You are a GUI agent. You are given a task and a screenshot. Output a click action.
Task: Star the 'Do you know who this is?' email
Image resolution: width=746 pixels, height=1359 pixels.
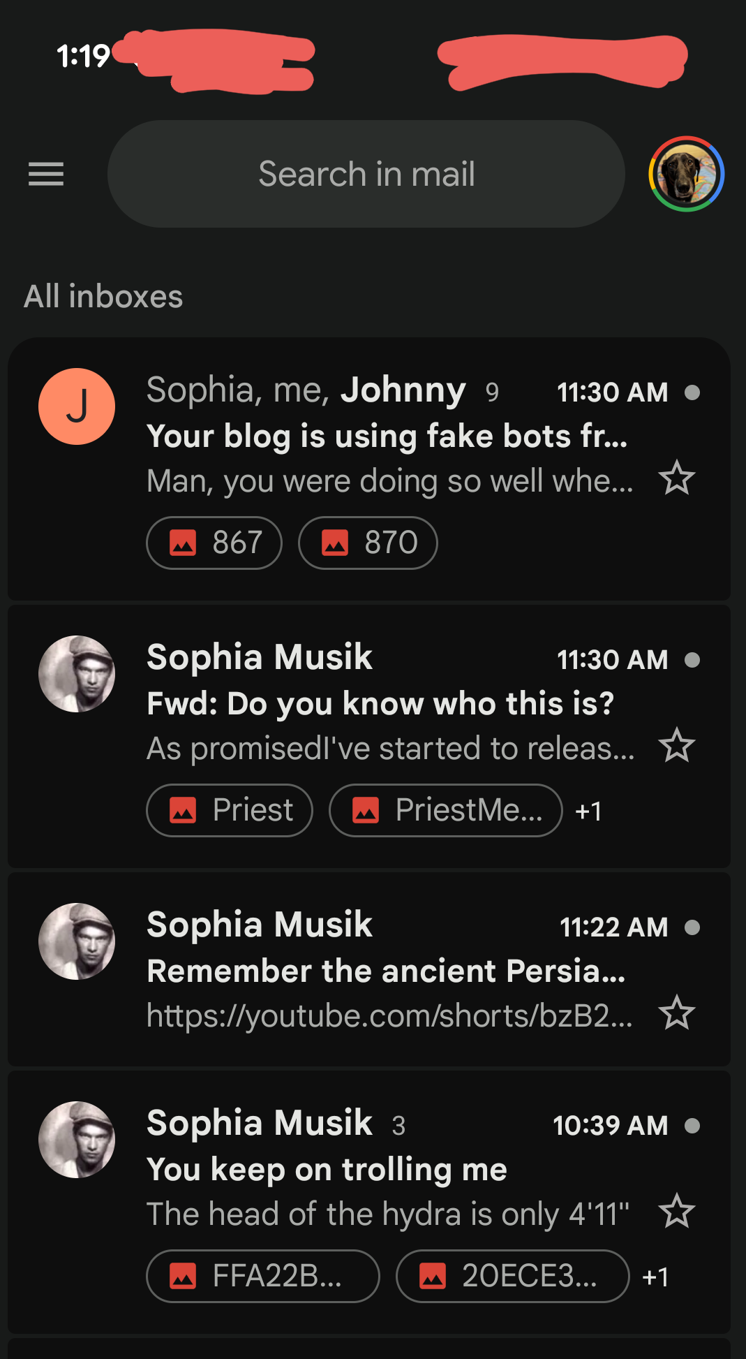676,746
